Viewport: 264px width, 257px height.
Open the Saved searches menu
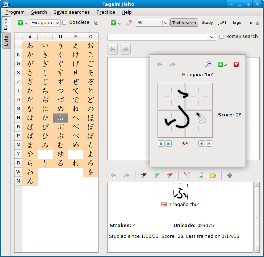coord(72,12)
